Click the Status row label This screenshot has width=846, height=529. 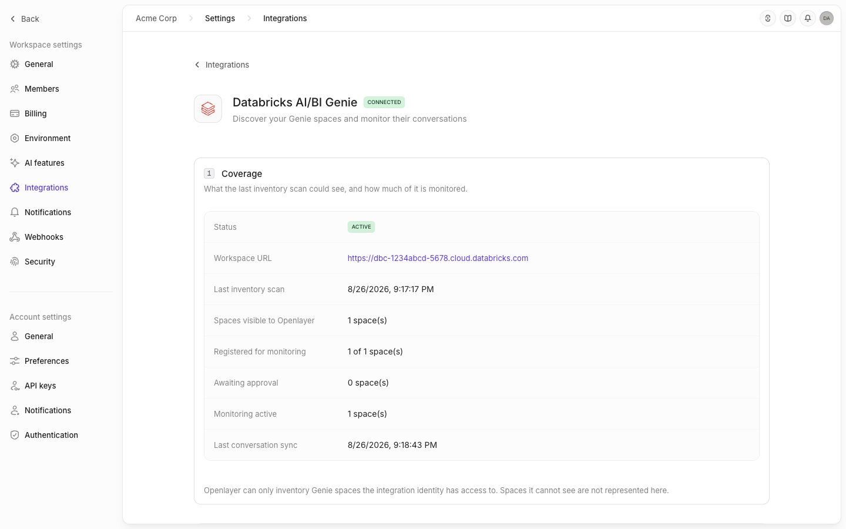(x=225, y=227)
